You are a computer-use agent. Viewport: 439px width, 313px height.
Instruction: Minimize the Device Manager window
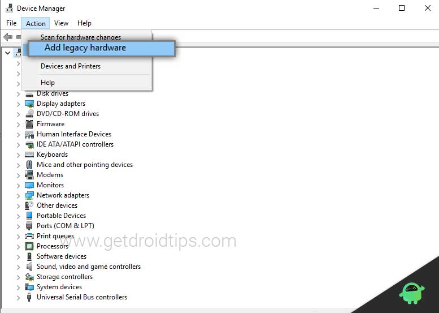[376, 8]
